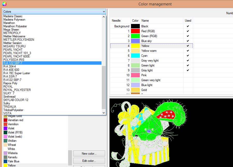Screen dimensions: 233x167
Task: Choose SKYLAB COLOR 12 palette
Action: [x=16, y=100]
